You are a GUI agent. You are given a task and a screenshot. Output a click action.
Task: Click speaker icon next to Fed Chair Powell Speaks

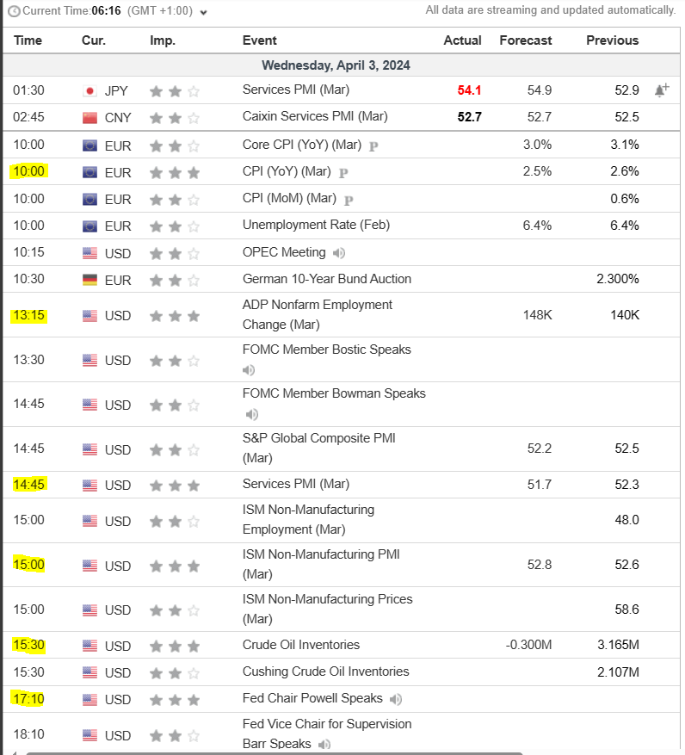tap(396, 699)
